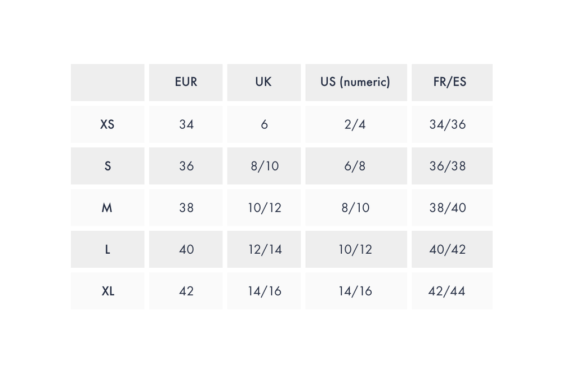Viewport: 563px width, 373px height.
Task: Select the UK 12/14 cell
Action: (x=264, y=249)
